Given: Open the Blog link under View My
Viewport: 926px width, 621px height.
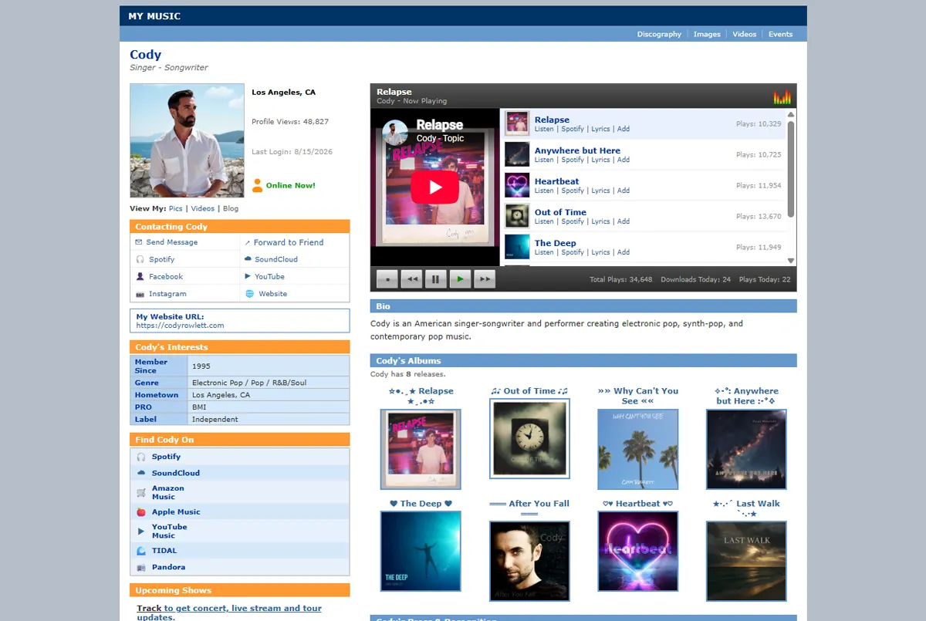Looking at the screenshot, I should 231,208.
